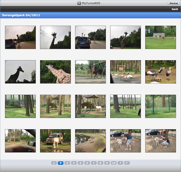Go to page 5

tap(81, 163)
